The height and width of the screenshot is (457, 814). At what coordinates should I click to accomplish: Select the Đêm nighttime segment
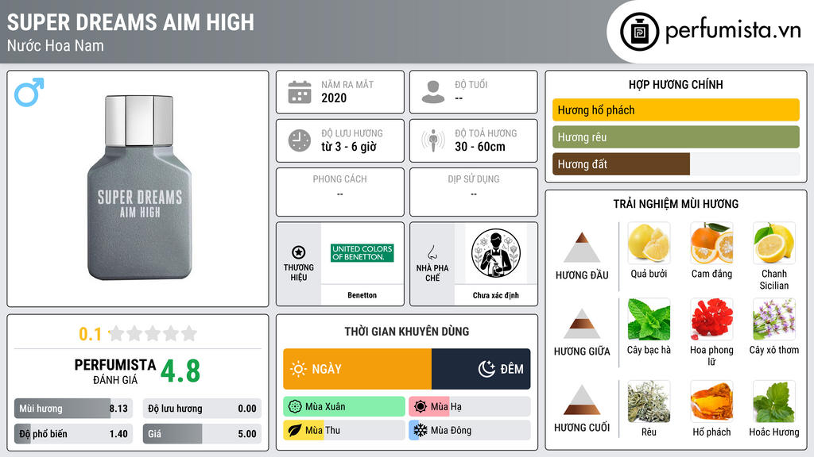tap(481, 369)
